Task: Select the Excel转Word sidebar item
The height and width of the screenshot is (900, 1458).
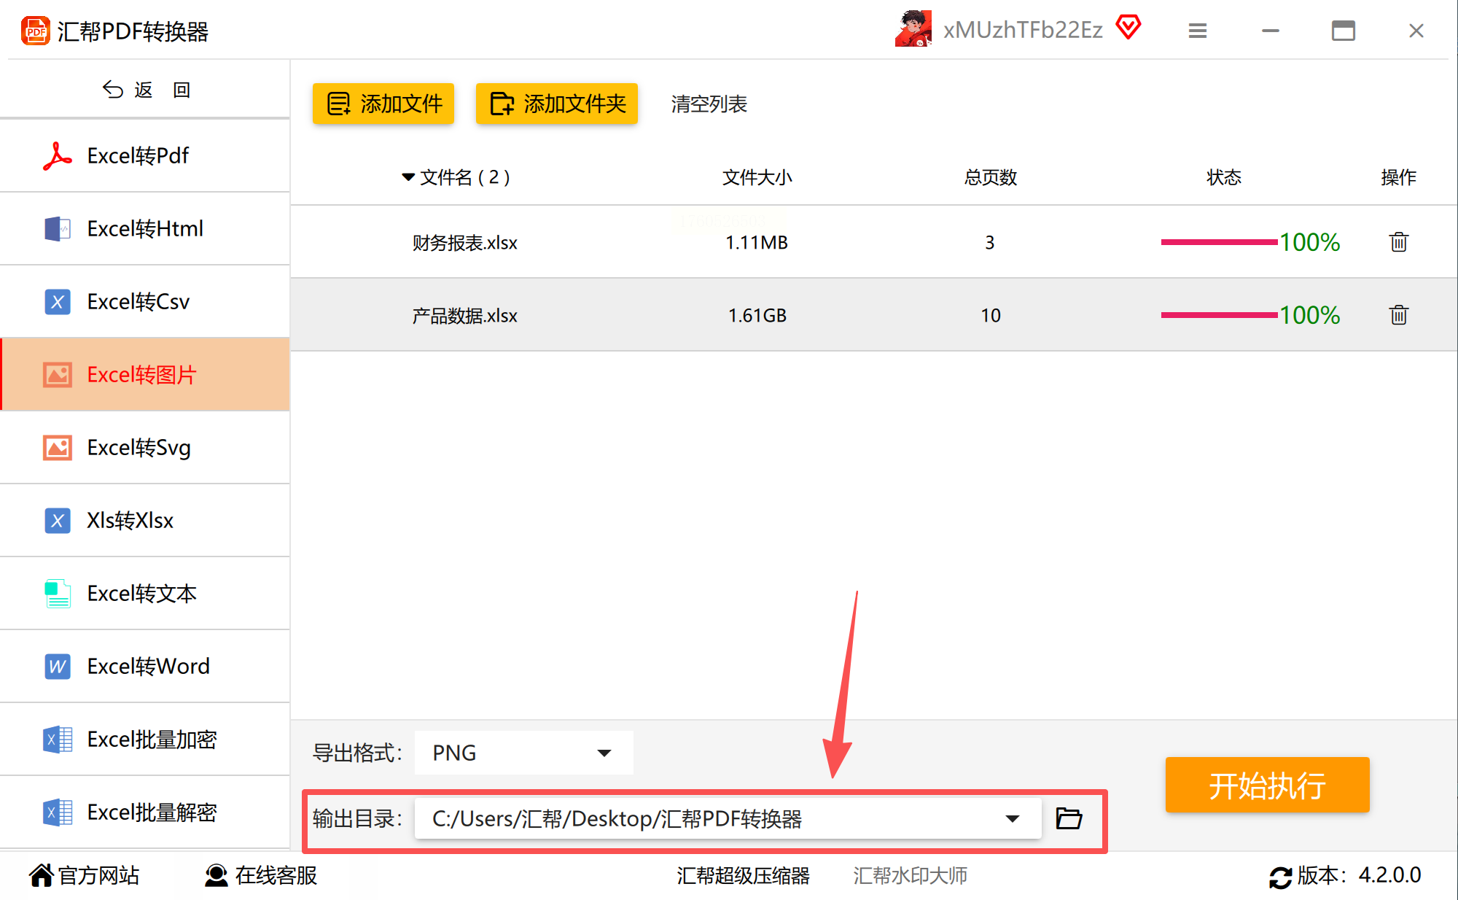Action: [147, 666]
